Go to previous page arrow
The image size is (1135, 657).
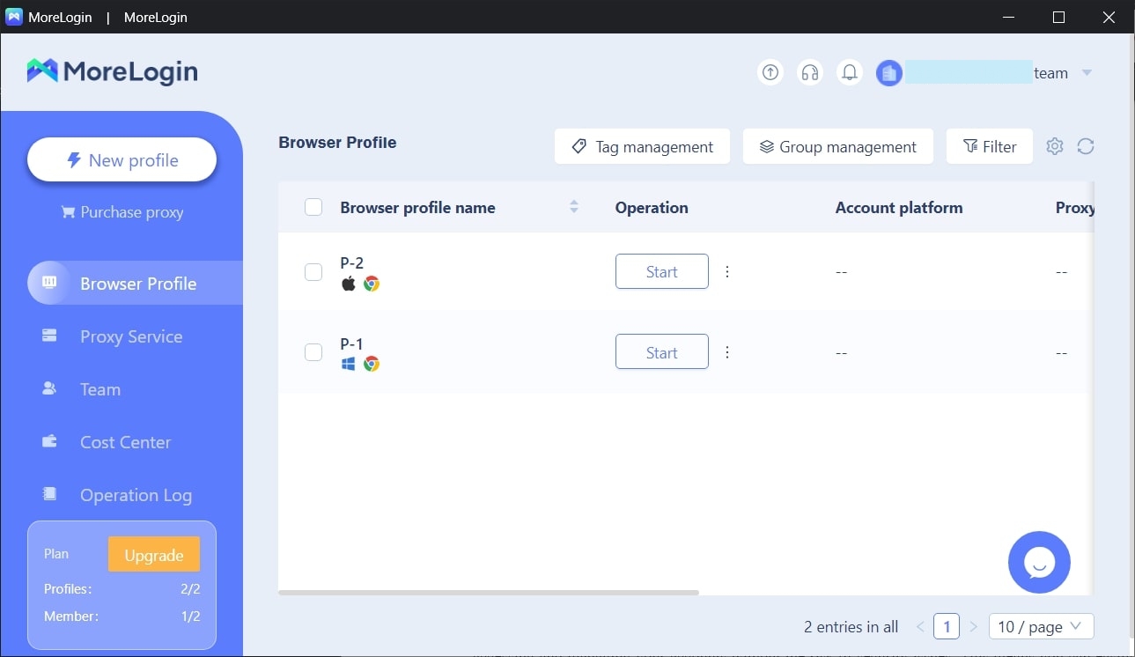pyautogui.click(x=920, y=627)
